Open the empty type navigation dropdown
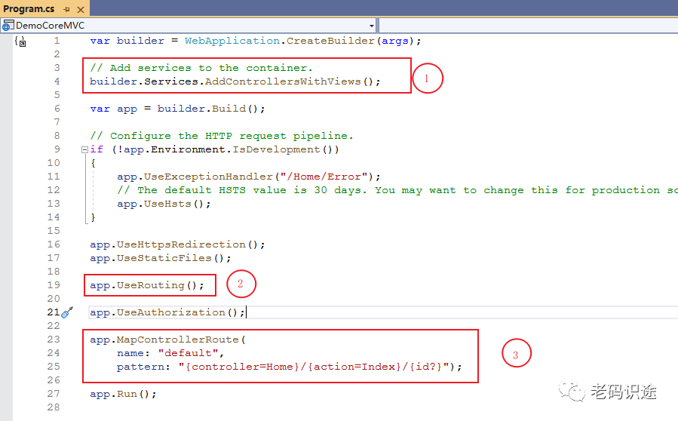This screenshot has width=678, height=421. point(529,26)
